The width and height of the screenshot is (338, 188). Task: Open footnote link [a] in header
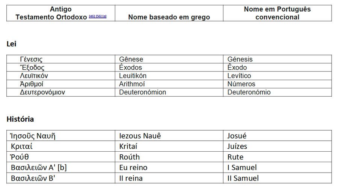click(104, 16)
